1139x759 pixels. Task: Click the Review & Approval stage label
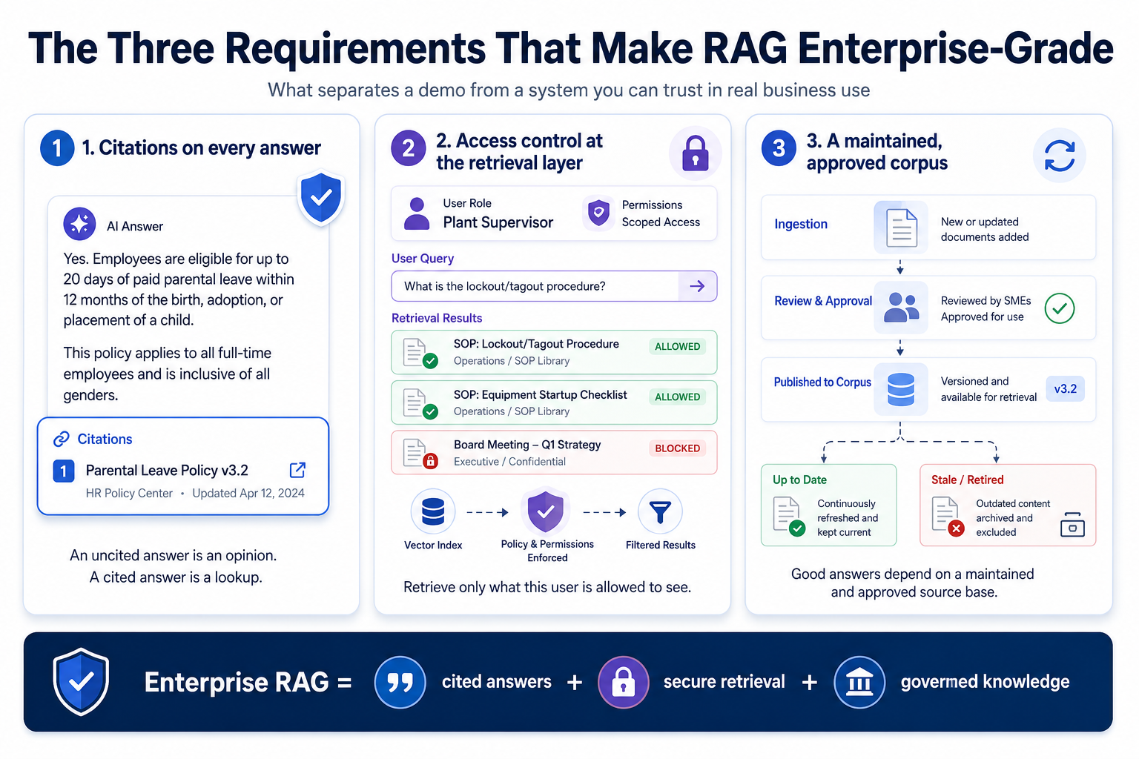tap(823, 300)
